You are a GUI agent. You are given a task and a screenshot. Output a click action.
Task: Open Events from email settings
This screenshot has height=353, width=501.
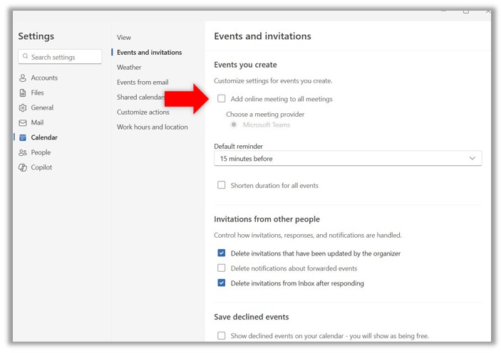click(x=143, y=83)
